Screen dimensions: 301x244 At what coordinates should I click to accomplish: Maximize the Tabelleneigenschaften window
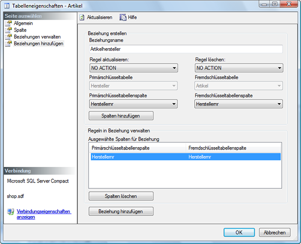tap(275, 4)
